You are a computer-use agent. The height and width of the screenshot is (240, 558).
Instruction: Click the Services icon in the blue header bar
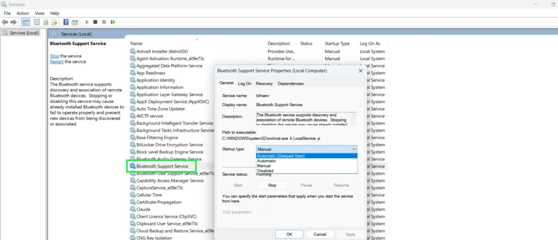pyautogui.click(x=54, y=34)
